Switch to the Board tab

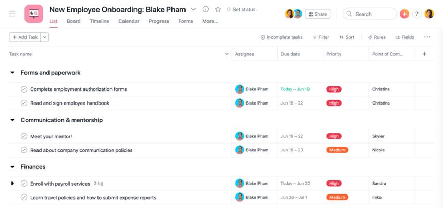[x=73, y=21]
